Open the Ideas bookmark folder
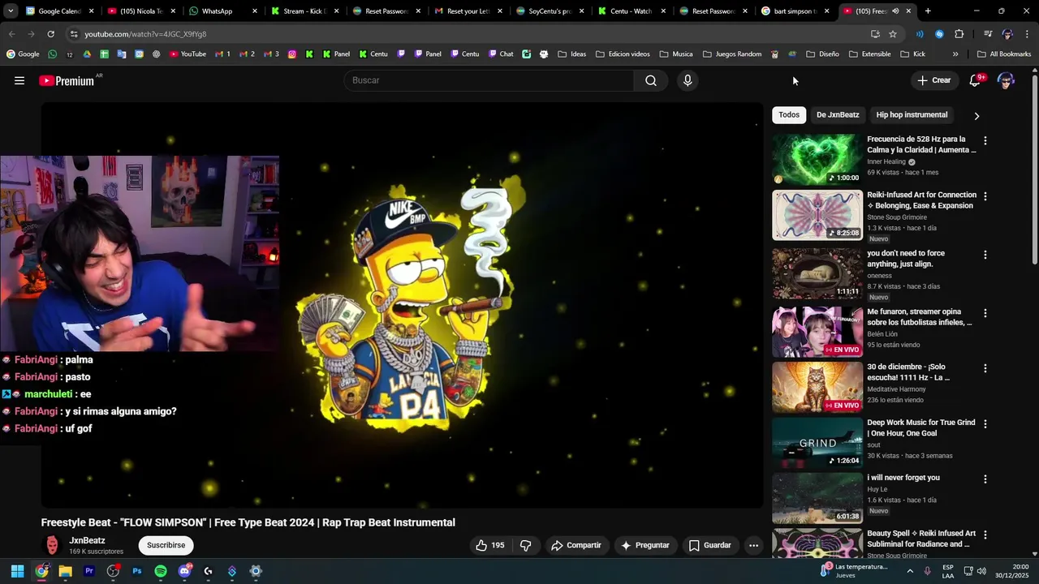 [571, 54]
